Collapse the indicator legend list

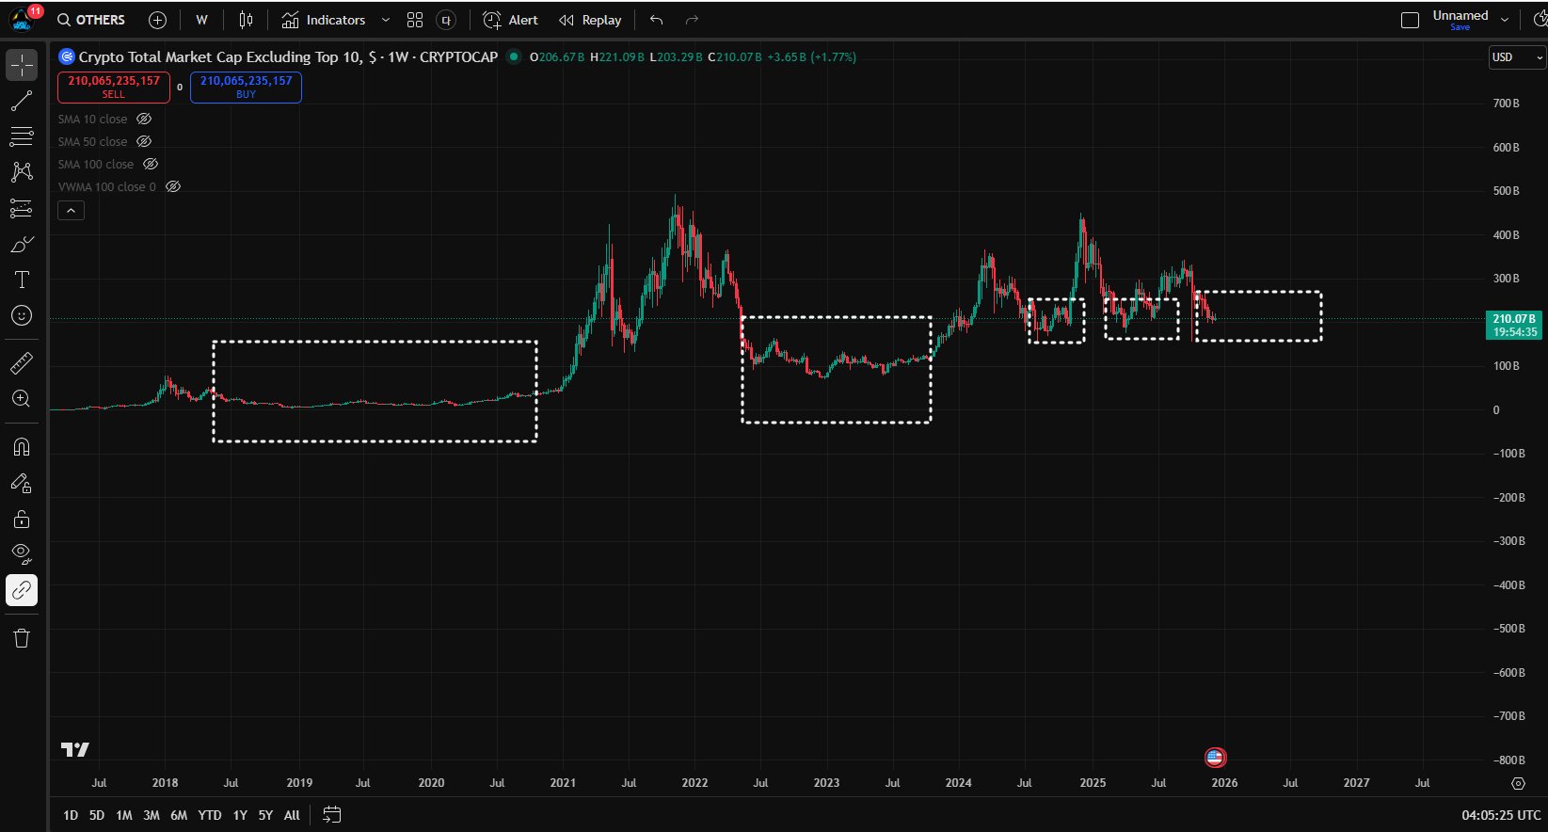tap(72, 211)
